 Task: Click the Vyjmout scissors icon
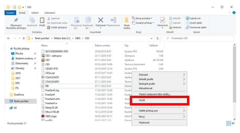pyautogui.click(x=49, y=18)
